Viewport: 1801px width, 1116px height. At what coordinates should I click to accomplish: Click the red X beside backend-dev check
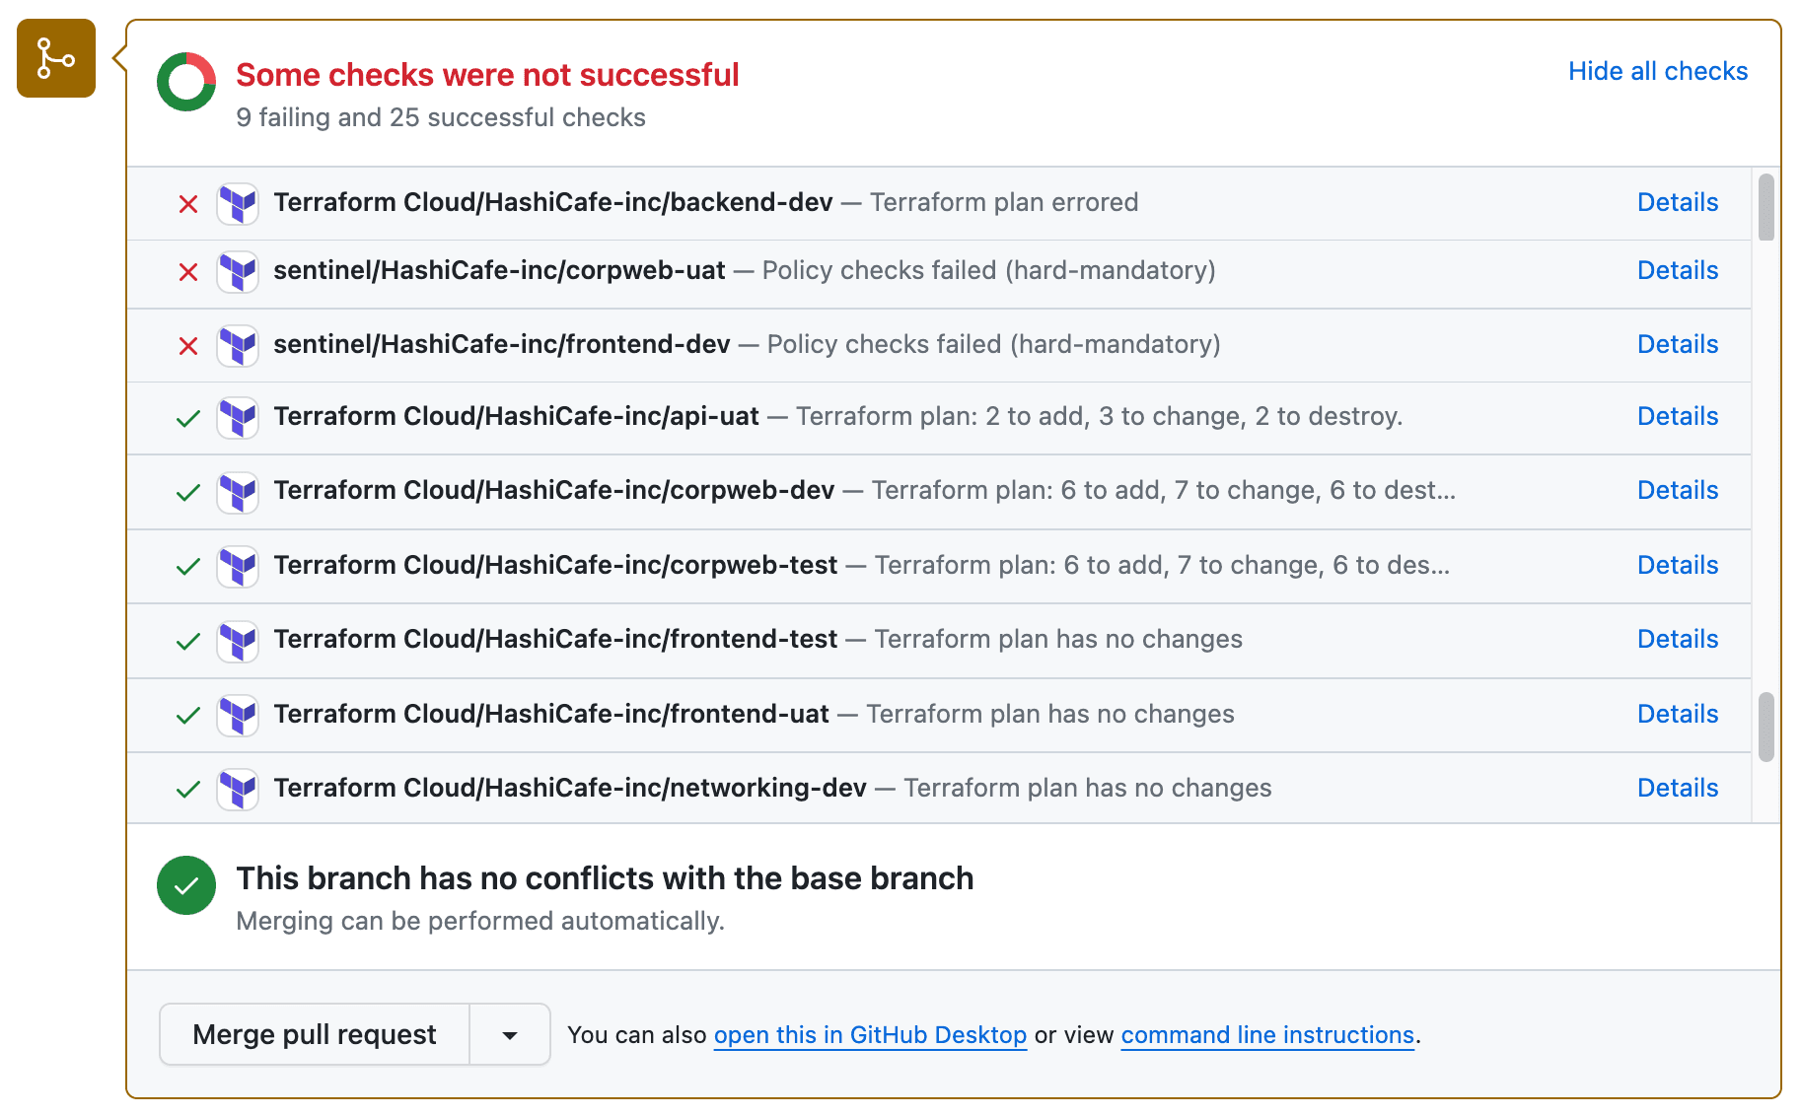(188, 203)
